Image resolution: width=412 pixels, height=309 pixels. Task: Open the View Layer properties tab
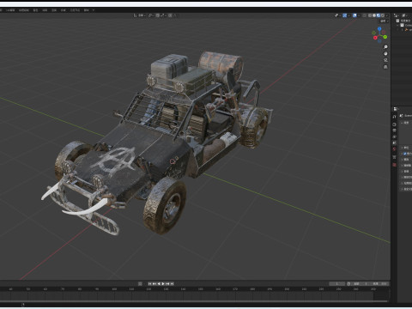pos(394,136)
